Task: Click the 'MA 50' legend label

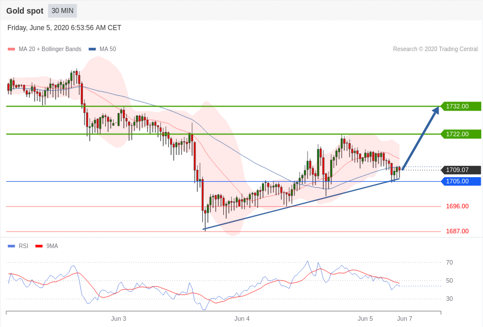Action: pyautogui.click(x=108, y=49)
